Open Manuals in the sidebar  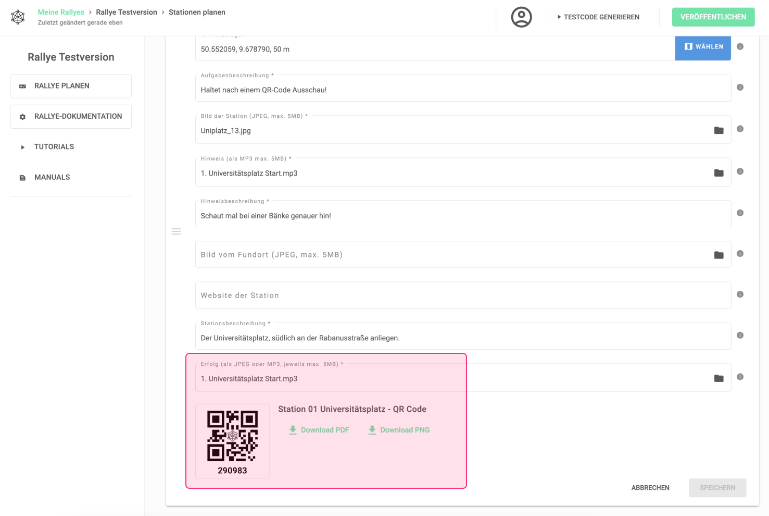pos(52,177)
